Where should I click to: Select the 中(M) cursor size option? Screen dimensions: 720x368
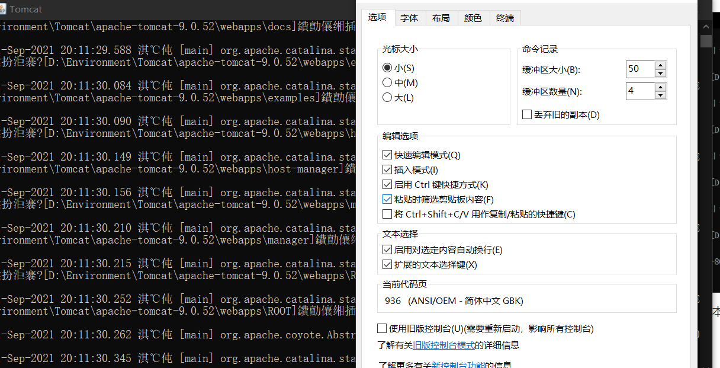click(387, 83)
